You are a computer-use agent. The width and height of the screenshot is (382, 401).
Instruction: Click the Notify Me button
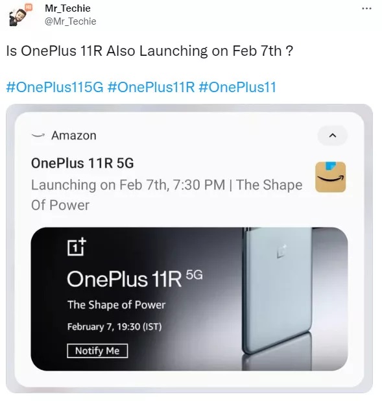97,350
